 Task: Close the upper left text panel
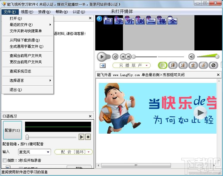[90, 18]
